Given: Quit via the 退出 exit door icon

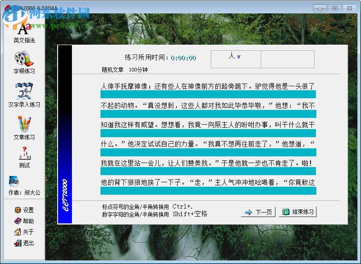Looking at the screenshot, I should [x=25, y=244].
